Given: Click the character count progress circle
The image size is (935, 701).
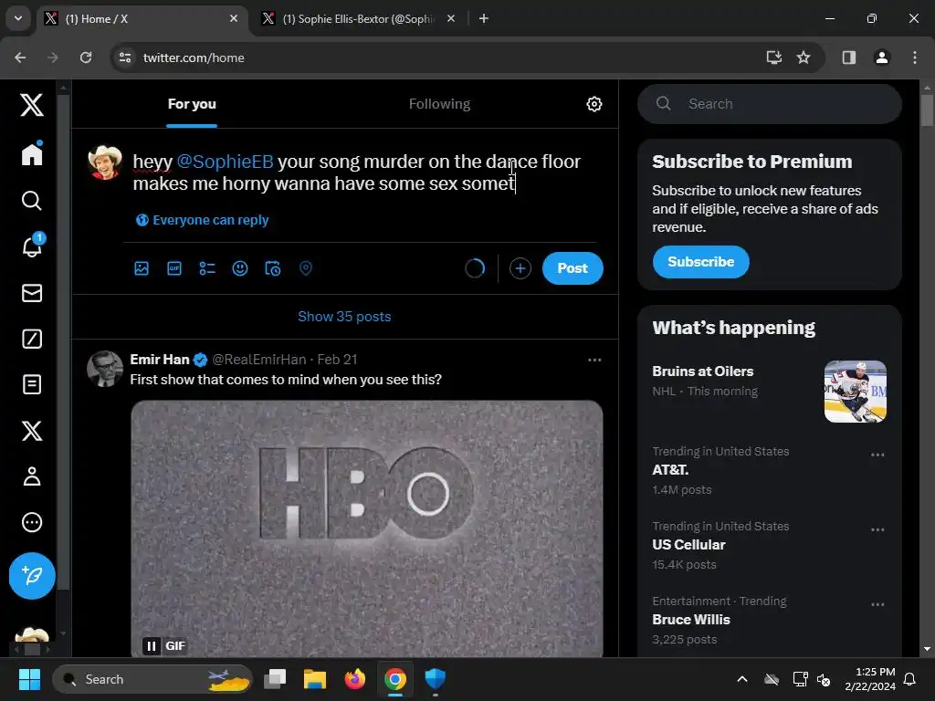Looking at the screenshot, I should pos(475,268).
